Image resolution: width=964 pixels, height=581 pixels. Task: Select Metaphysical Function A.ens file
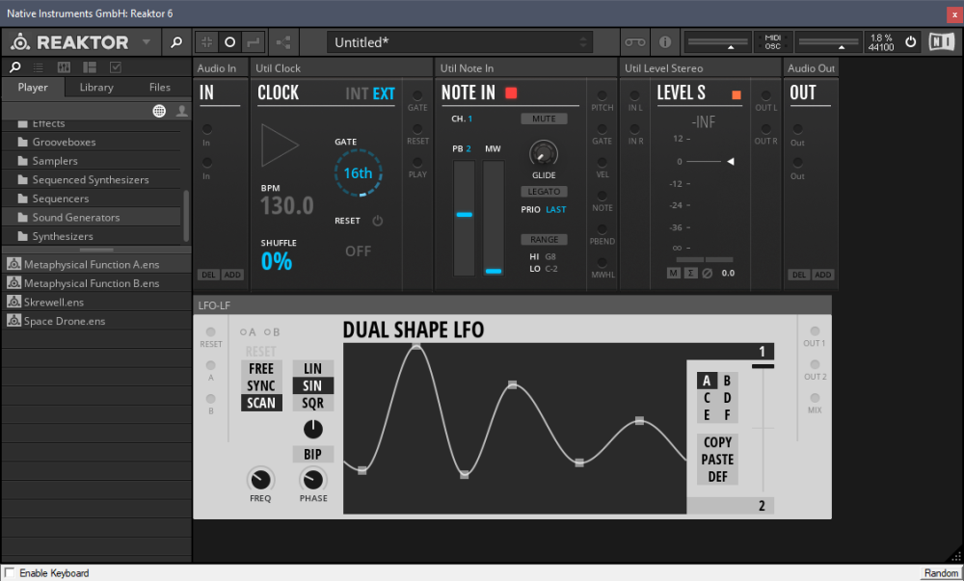(97, 265)
